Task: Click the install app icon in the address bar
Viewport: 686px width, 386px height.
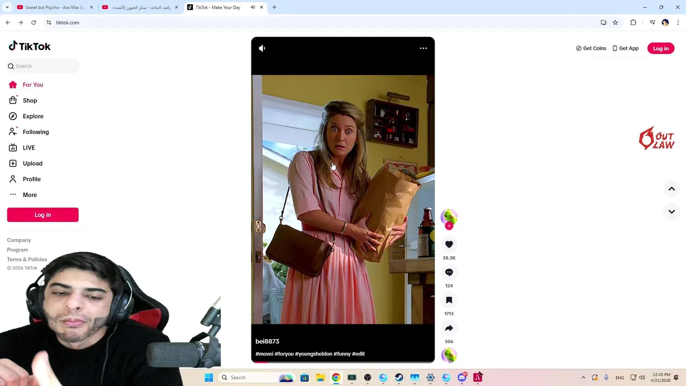Action: coord(603,23)
